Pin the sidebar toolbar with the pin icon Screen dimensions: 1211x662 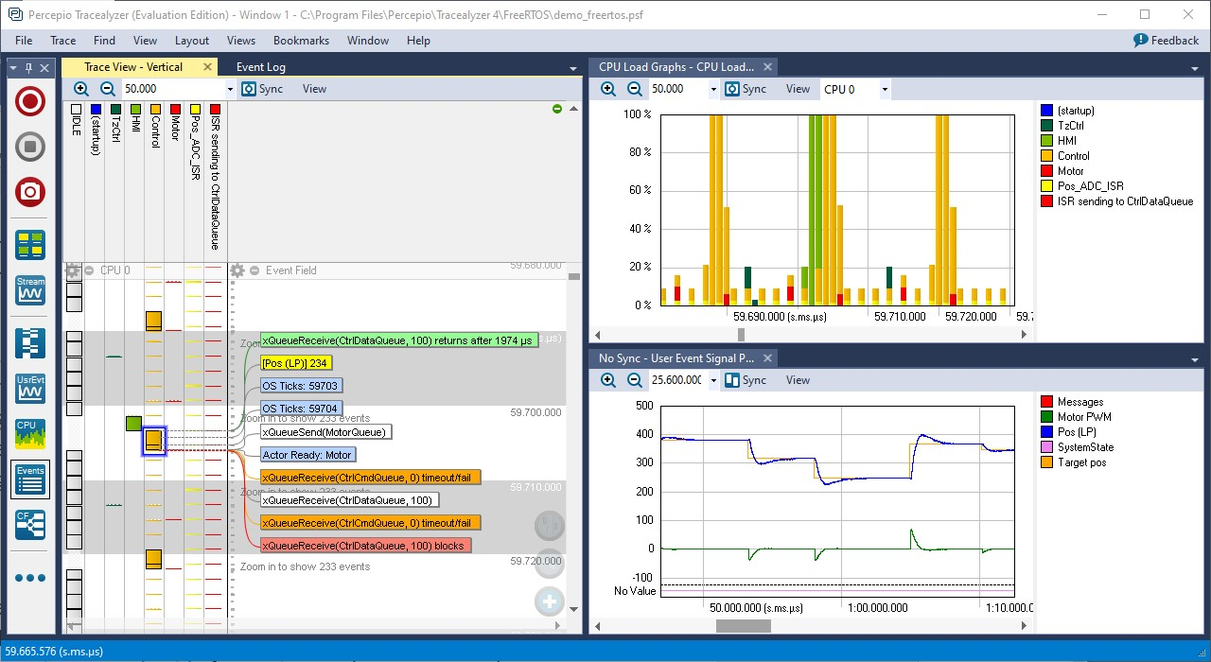tap(28, 67)
